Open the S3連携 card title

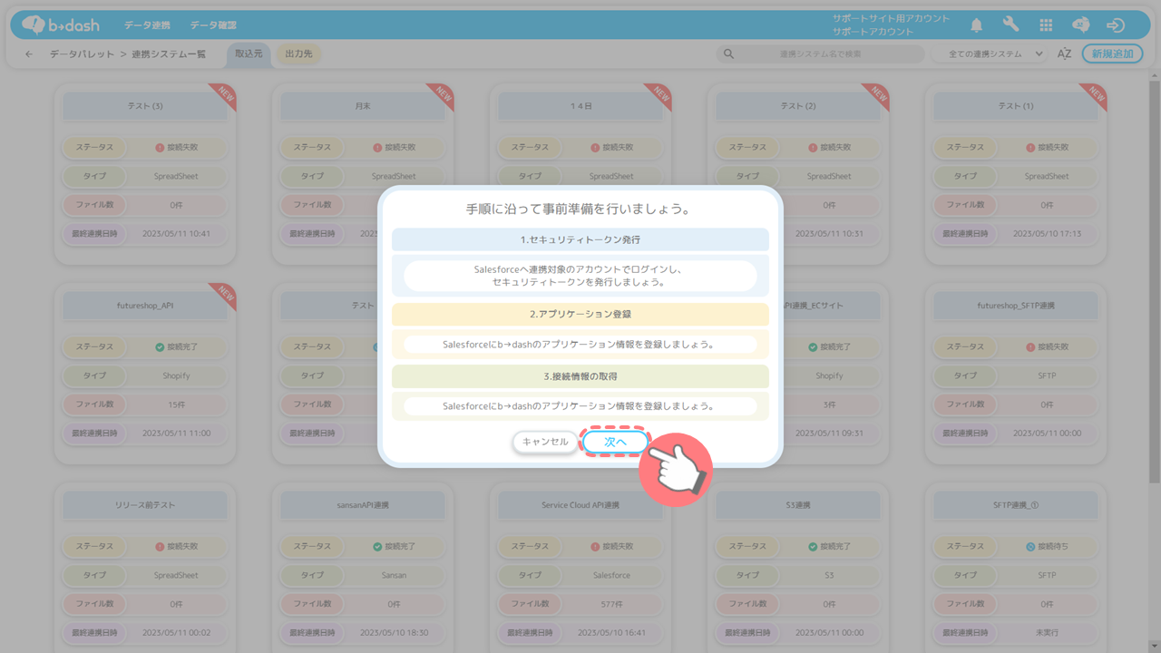[798, 505]
